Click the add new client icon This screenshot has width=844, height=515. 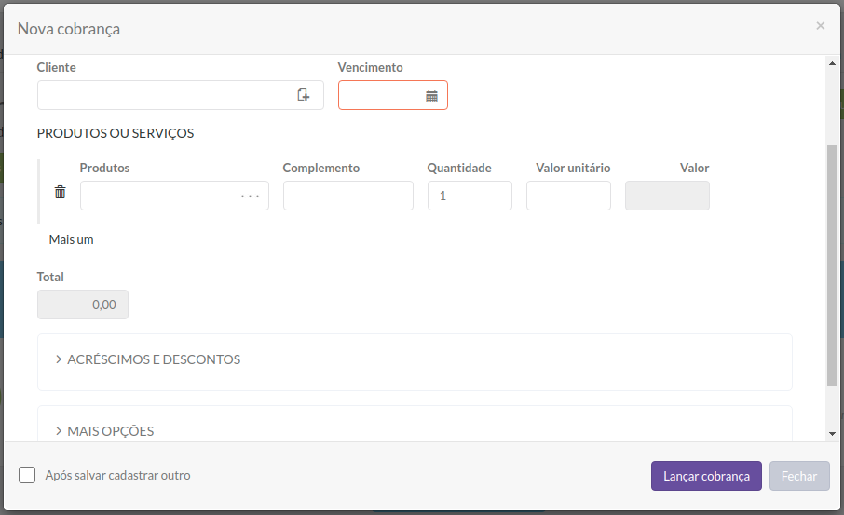(x=304, y=95)
